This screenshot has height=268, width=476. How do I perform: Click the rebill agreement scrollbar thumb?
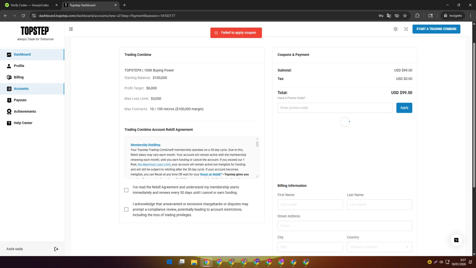pyautogui.click(x=257, y=144)
